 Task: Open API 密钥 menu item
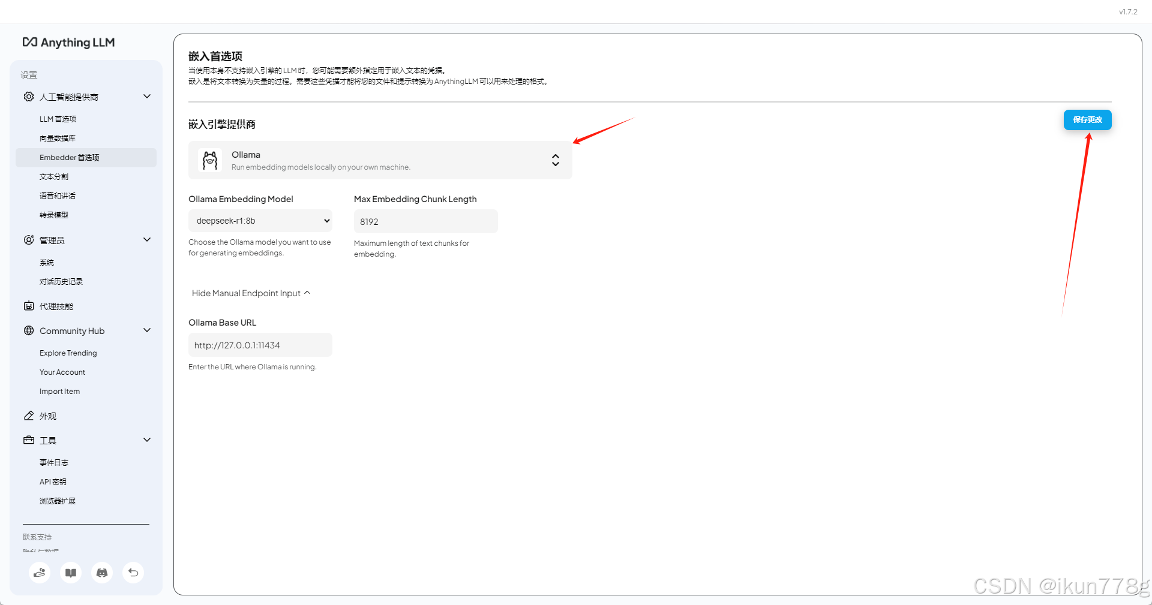pos(53,481)
